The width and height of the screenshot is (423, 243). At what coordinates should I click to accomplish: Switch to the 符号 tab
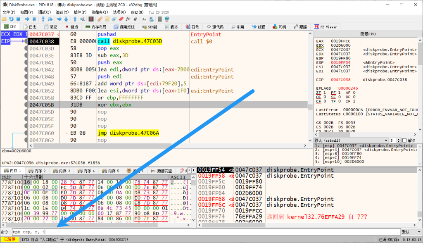click(x=192, y=27)
